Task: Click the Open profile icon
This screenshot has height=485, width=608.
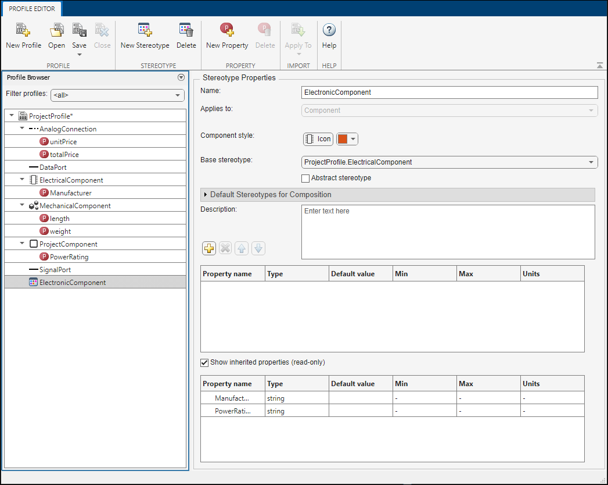Action: pos(56,35)
